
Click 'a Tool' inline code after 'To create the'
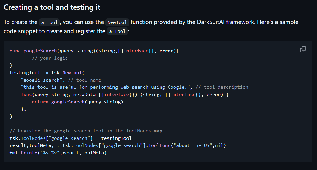pyautogui.click(x=49, y=22)
